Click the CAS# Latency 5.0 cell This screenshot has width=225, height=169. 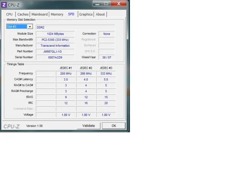(106, 79)
